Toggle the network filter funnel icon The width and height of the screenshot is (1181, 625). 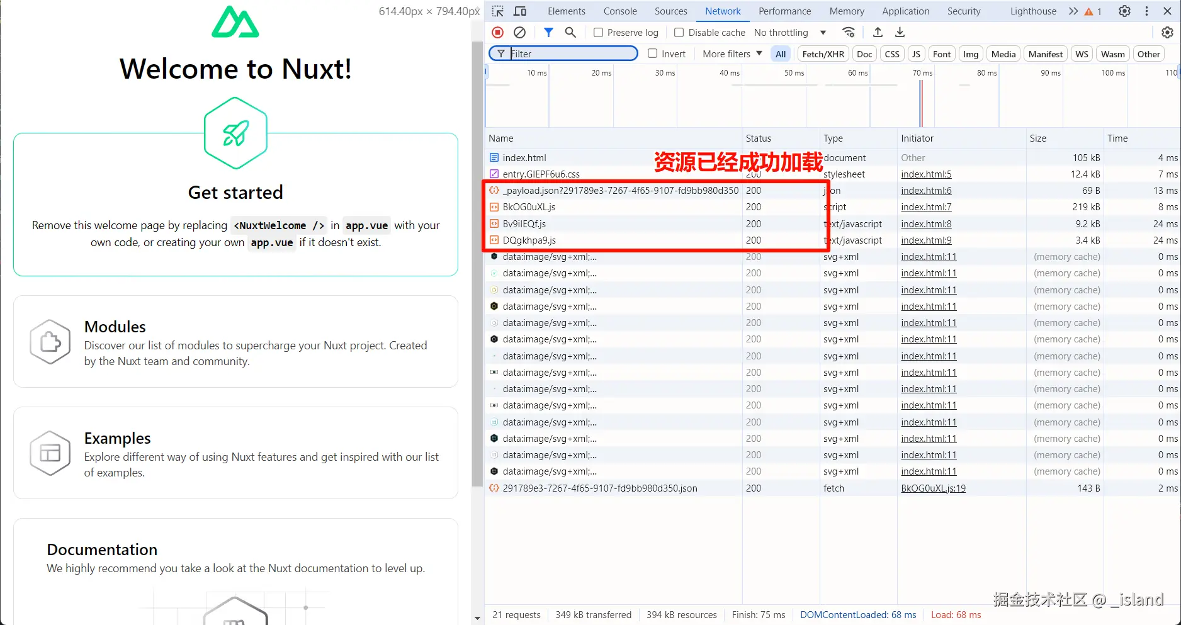point(548,32)
